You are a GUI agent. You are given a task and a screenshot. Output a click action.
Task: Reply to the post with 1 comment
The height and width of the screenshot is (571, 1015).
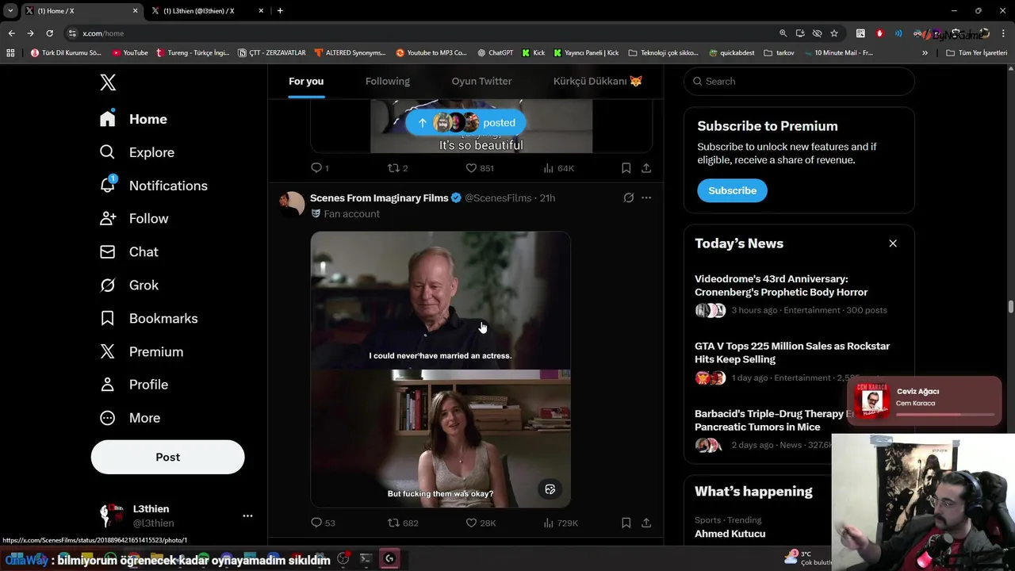tap(320, 168)
